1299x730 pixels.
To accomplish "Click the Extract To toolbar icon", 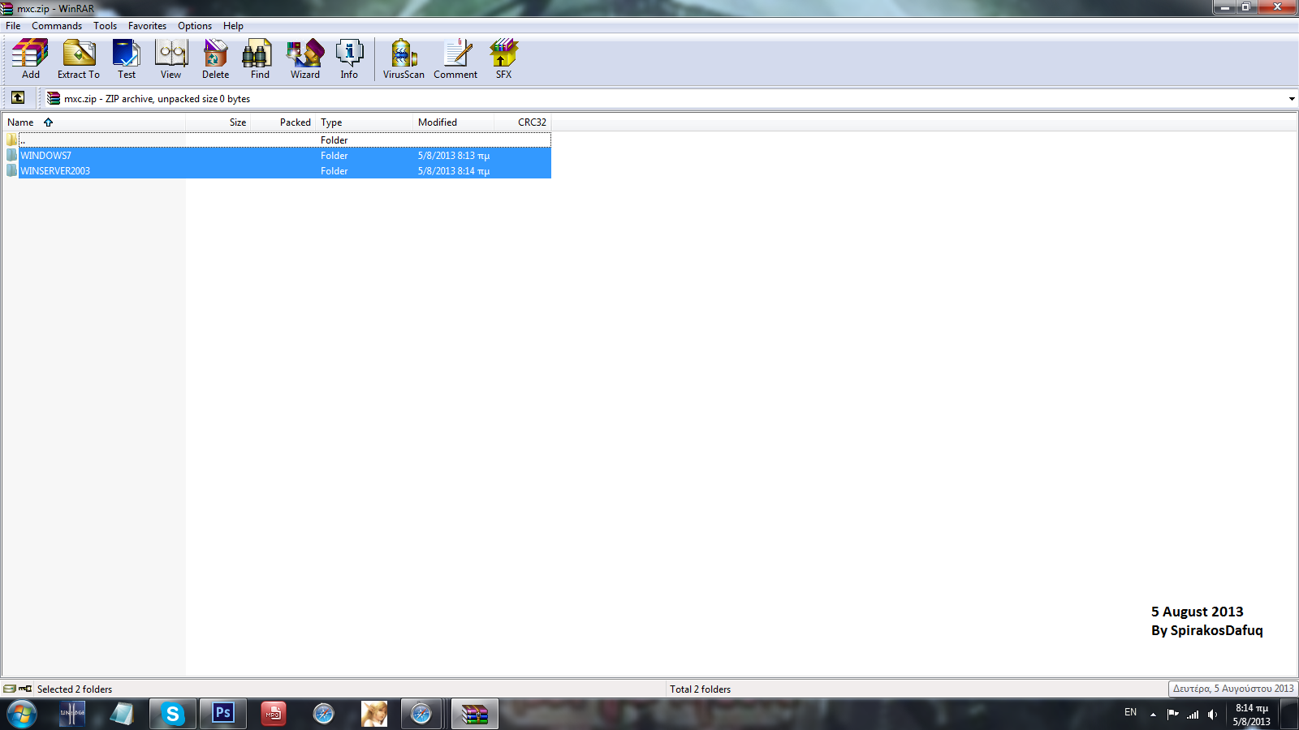I will coord(79,58).
